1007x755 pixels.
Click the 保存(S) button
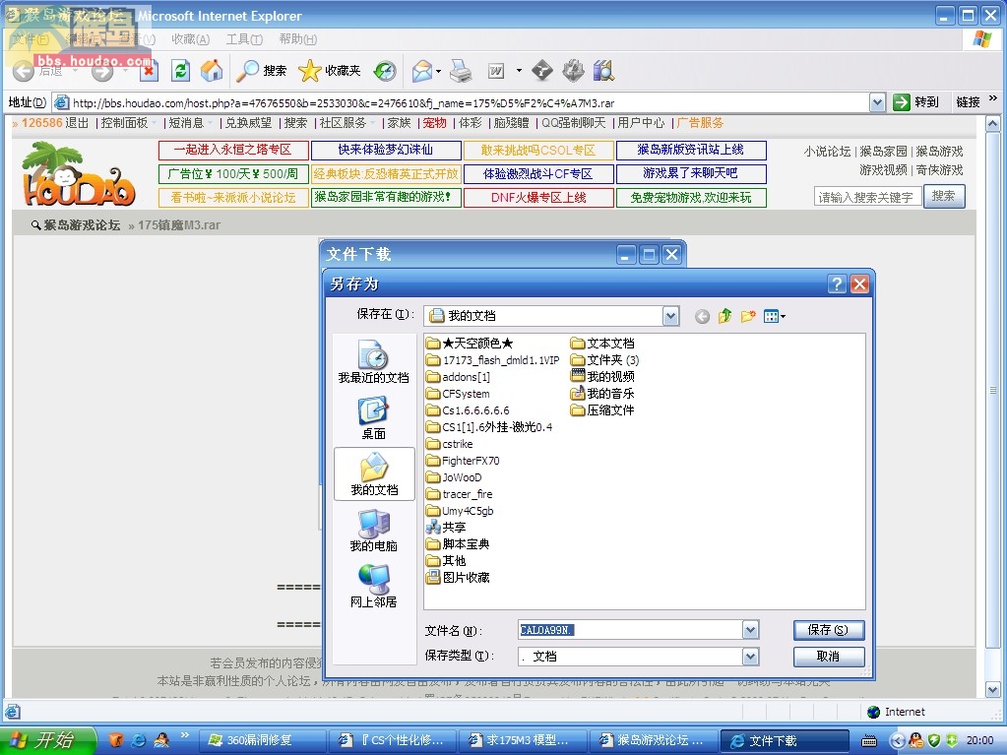click(x=829, y=630)
